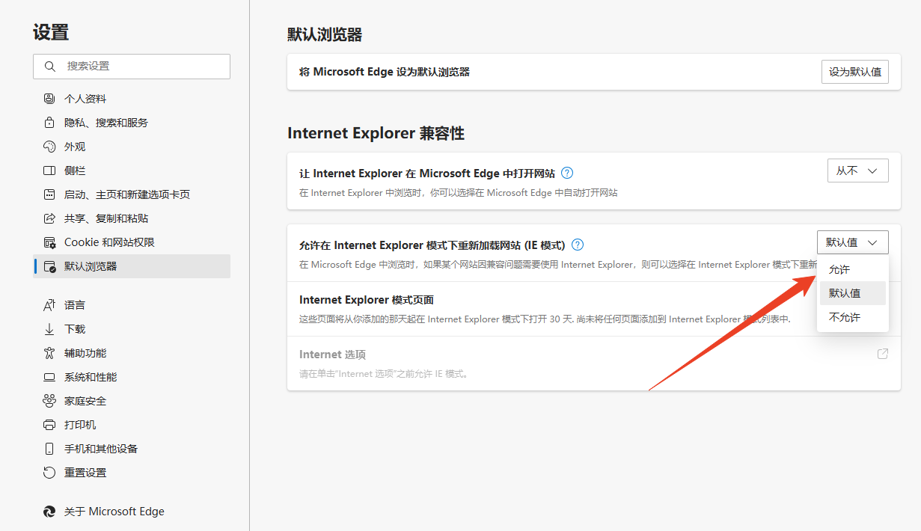Viewport: 921px width, 531px height.
Task: Go to 系统和性能 settings
Action: [x=132, y=377]
